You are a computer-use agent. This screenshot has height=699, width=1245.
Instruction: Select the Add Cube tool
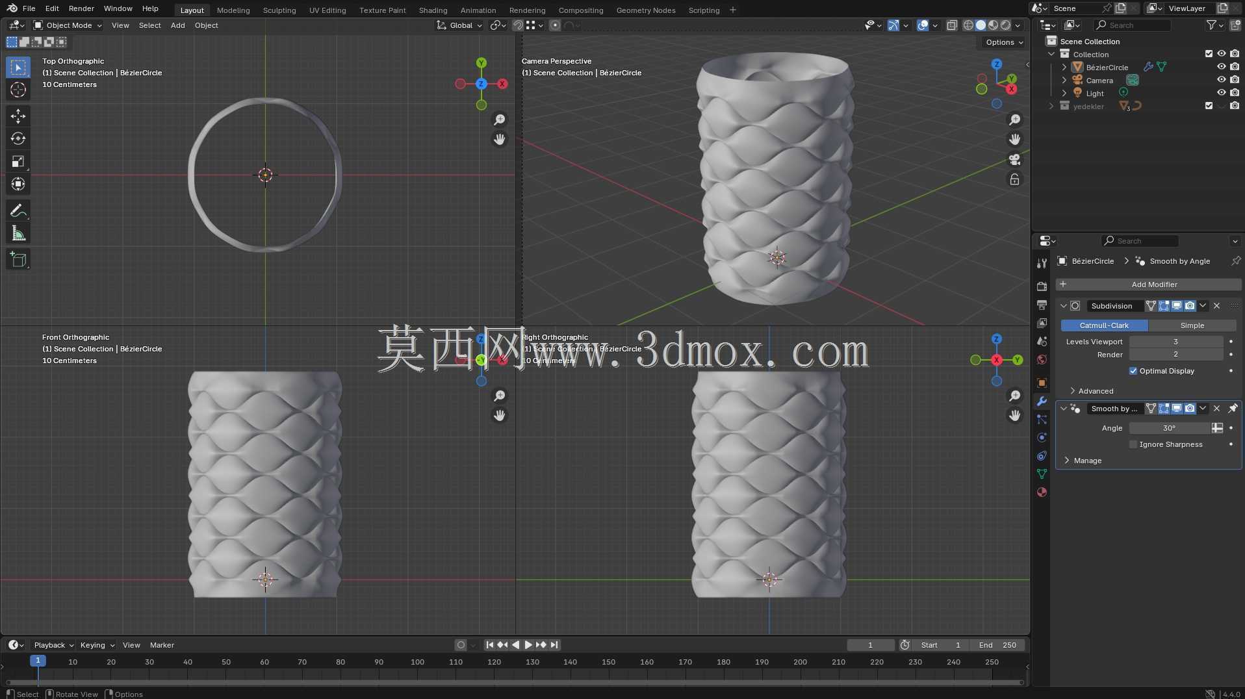pyautogui.click(x=18, y=260)
